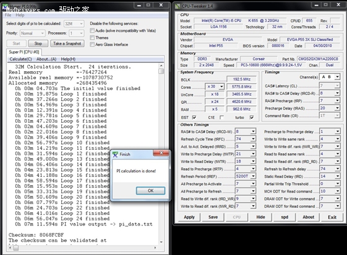Expand DRAM ODT for Write command dropdown

click(x=337, y=199)
